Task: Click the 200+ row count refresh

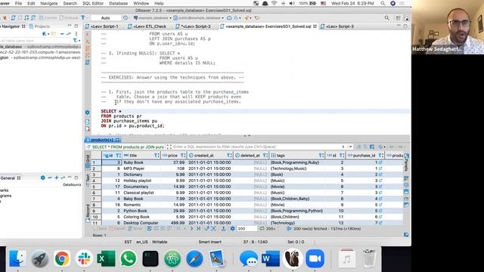Action: click(267, 229)
